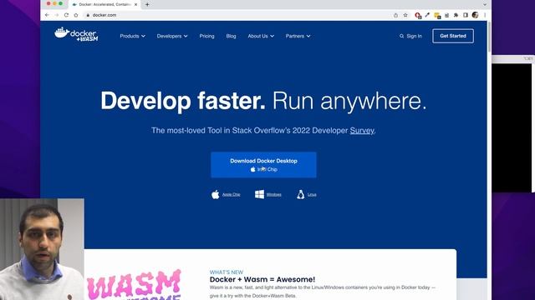The height and width of the screenshot is (300, 535).
Task: Open the gray extension next to yellow one
Action: click(x=446, y=15)
